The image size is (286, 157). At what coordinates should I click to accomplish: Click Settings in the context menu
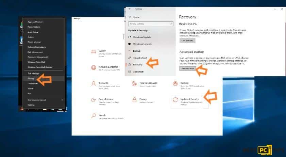[x=31, y=78]
